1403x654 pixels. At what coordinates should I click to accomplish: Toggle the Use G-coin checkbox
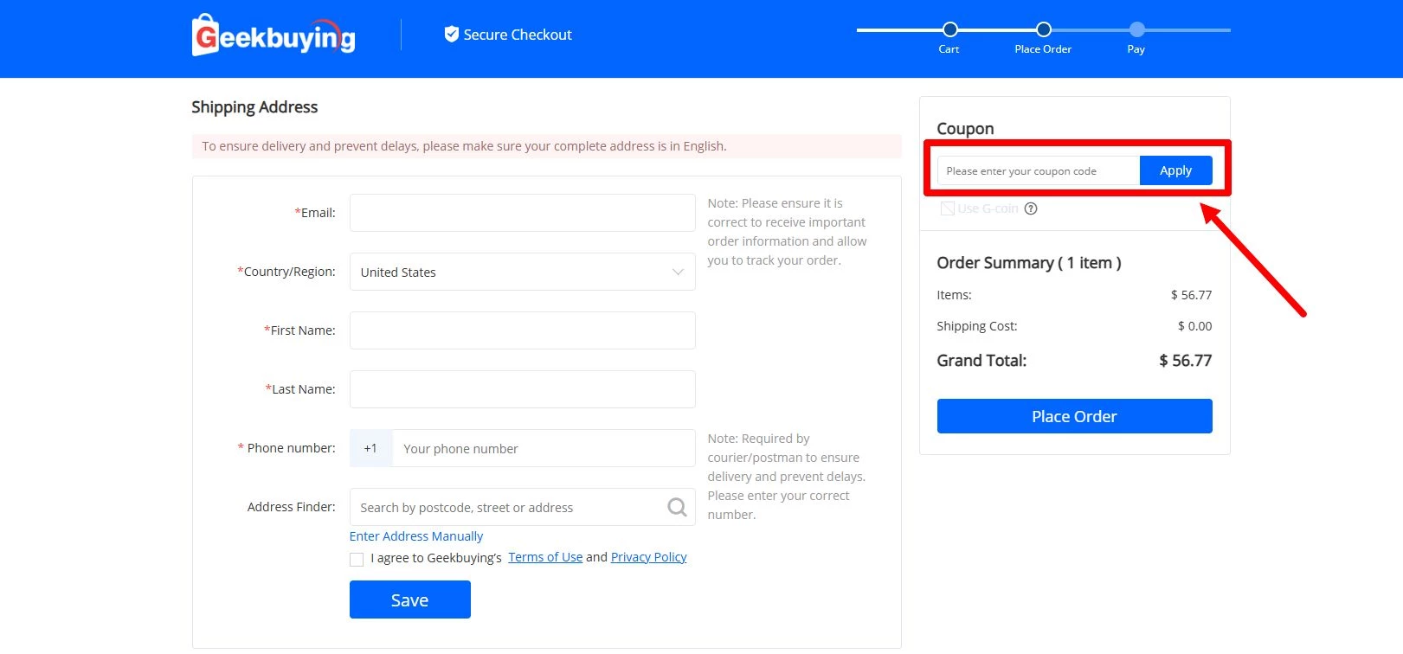point(948,208)
